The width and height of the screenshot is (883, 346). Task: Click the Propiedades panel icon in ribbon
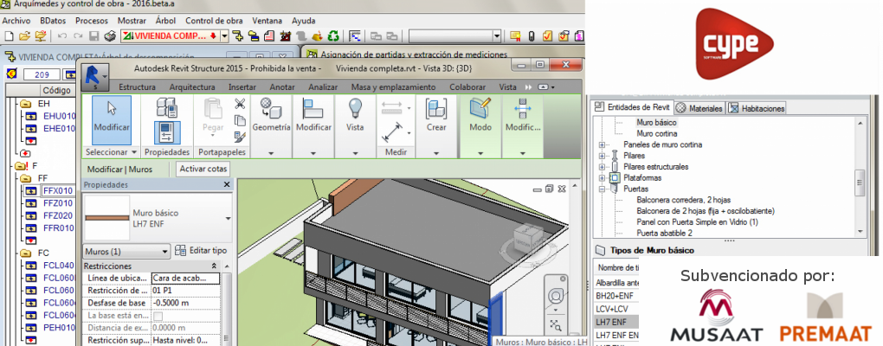(x=167, y=132)
